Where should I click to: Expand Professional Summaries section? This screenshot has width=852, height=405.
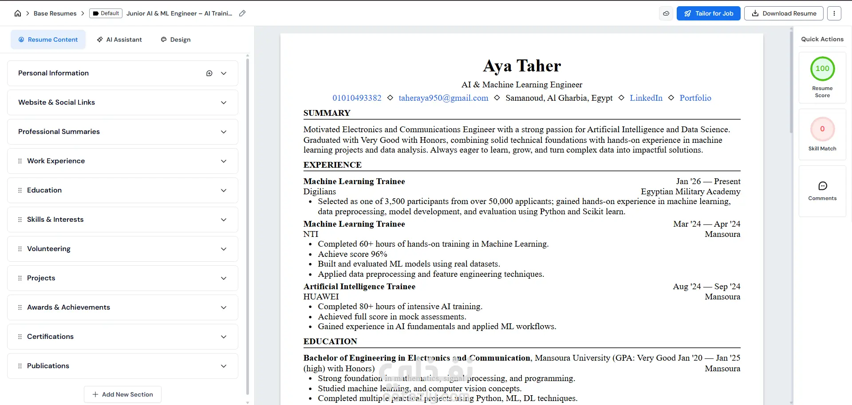pyautogui.click(x=122, y=132)
